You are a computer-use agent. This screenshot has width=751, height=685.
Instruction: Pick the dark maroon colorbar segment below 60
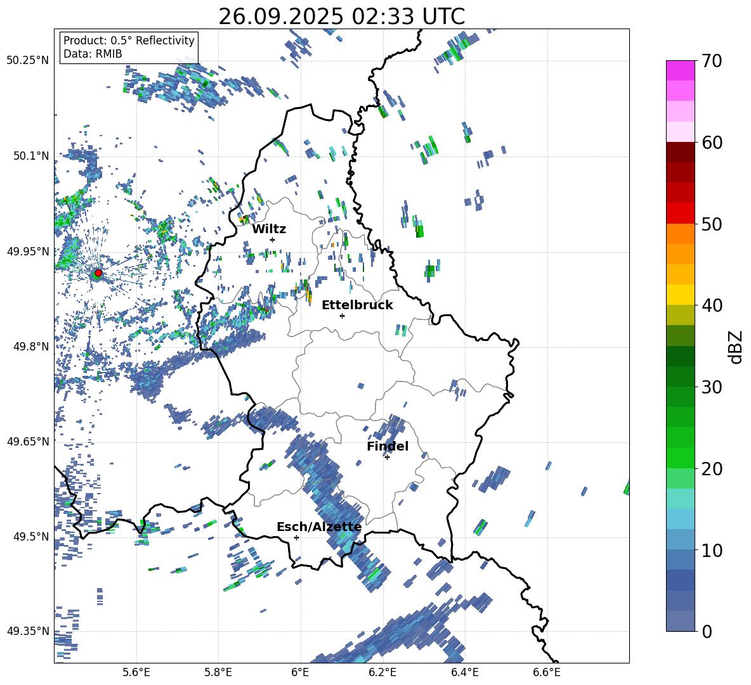(x=681, y=152)
